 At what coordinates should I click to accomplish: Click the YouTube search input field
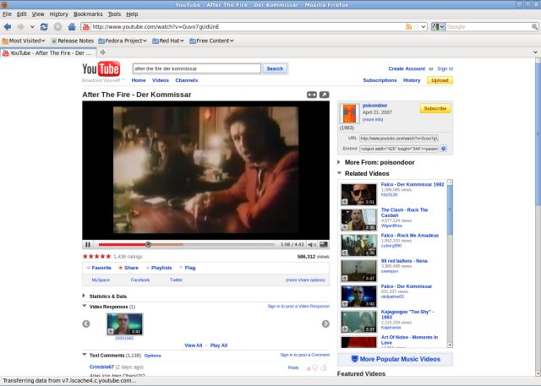197,68
